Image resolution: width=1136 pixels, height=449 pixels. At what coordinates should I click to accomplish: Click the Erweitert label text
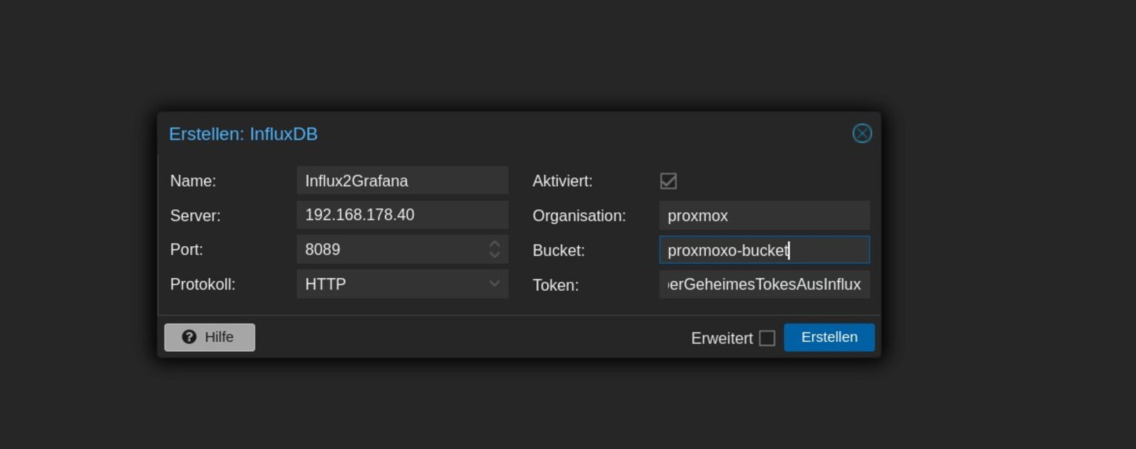pos(721,338)
